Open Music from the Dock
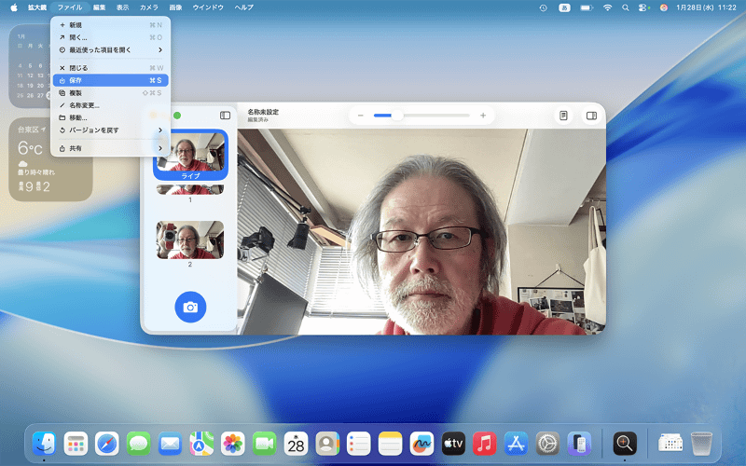The height and width of the screenshot is (466, 746). 484,445
